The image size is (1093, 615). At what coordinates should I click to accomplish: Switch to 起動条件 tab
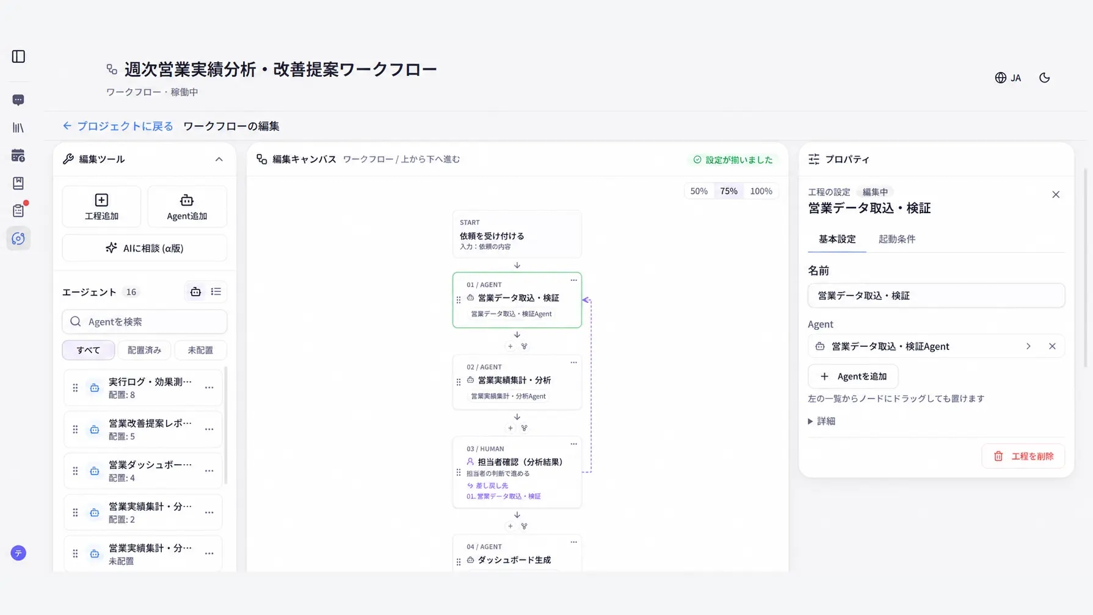click(896, 239)
